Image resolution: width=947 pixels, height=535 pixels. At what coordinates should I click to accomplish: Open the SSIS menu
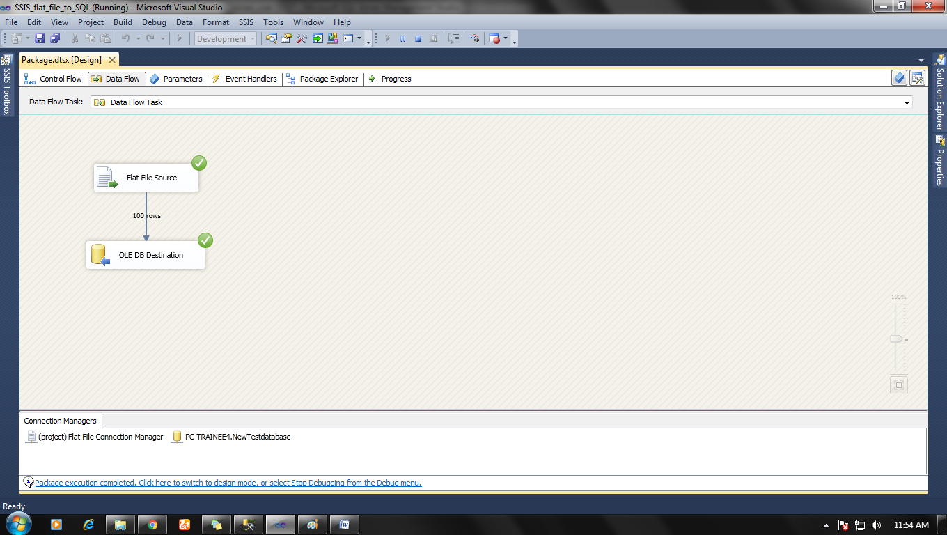pos(246,22)
